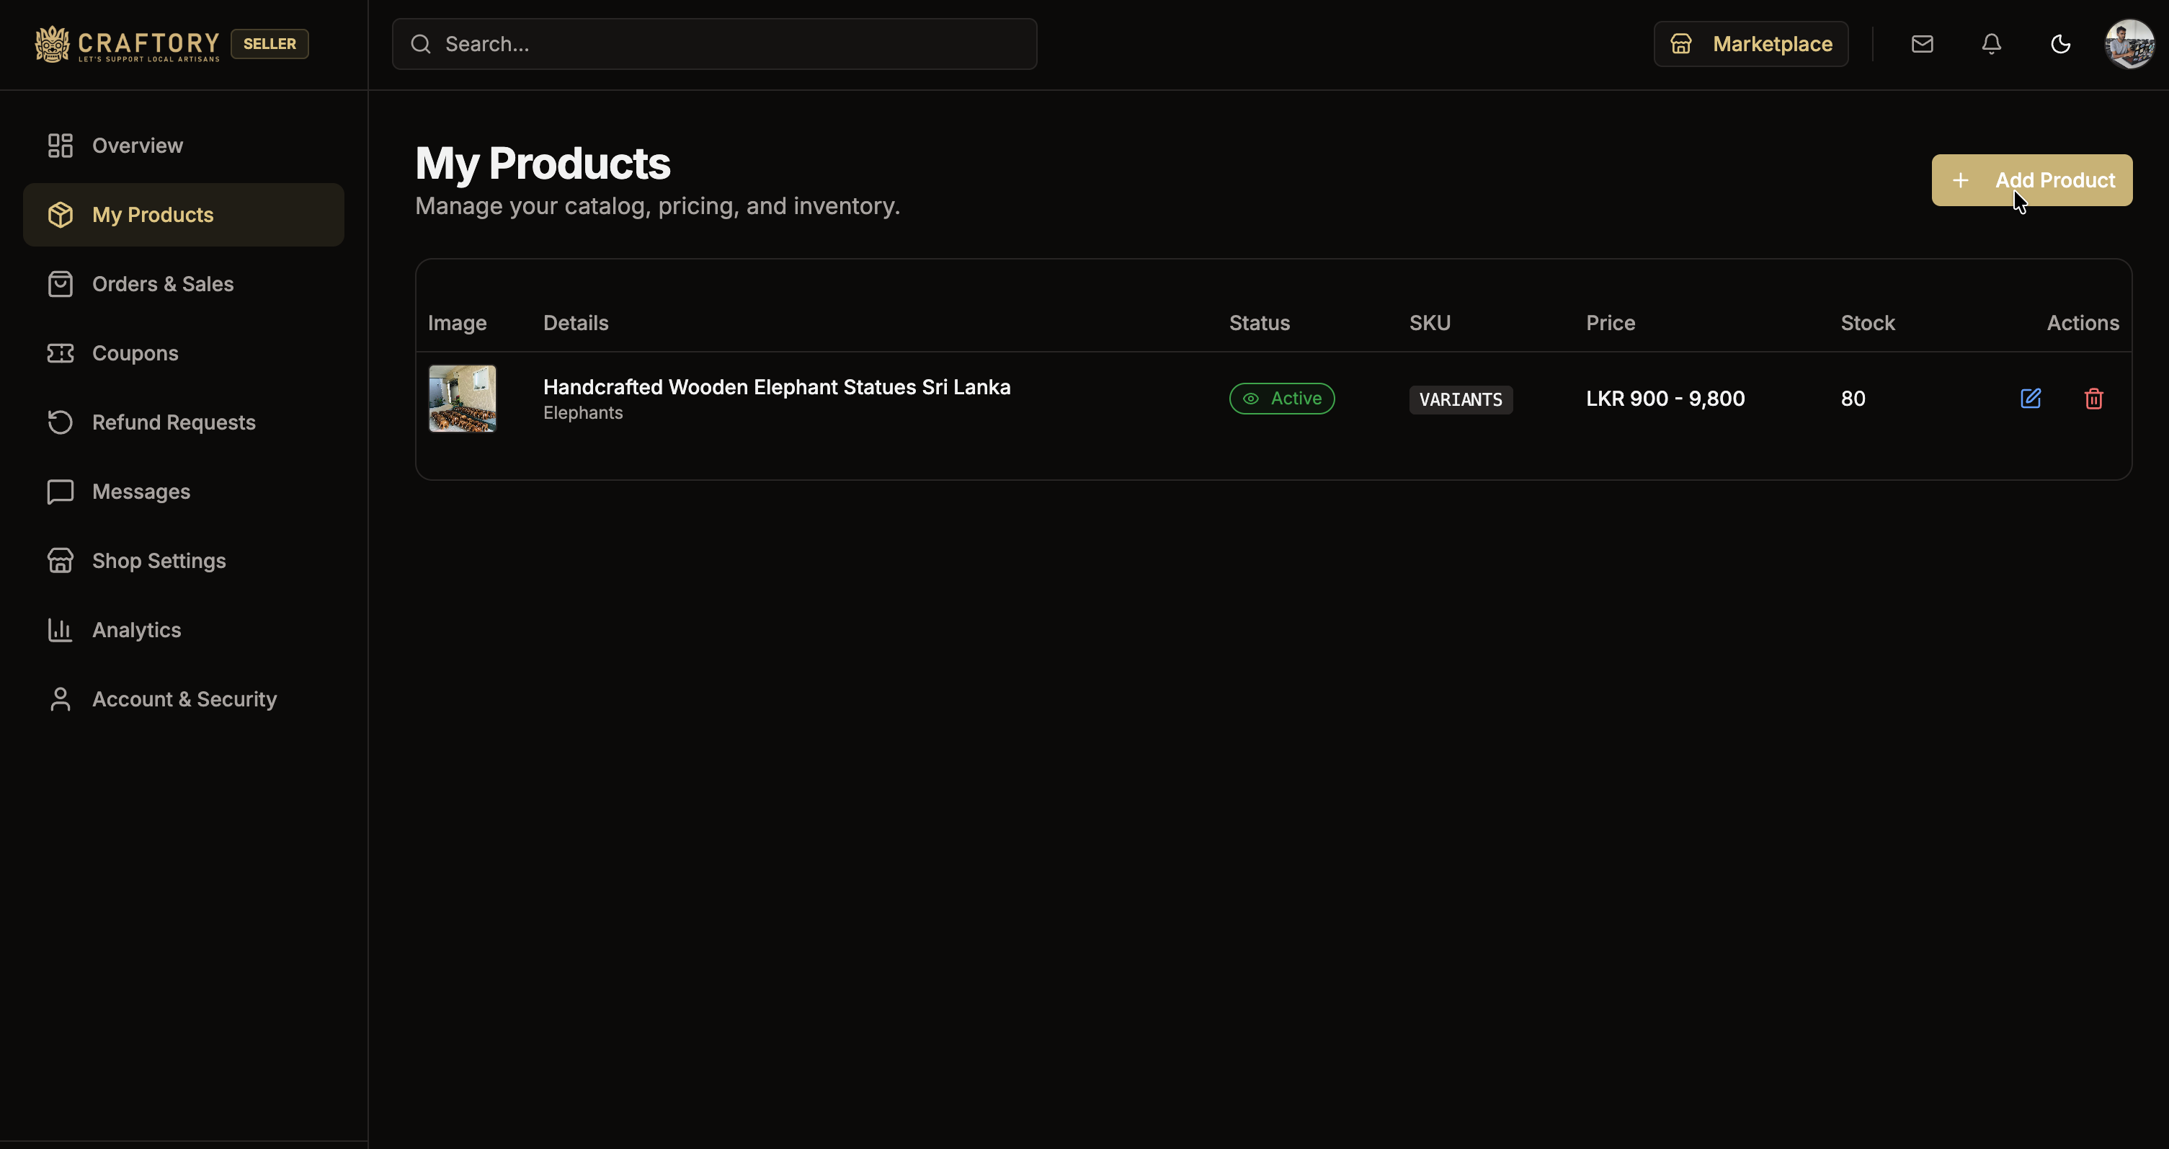Image resolution: width=2169 pixels, height=1149 pixels.
Task: Open Coupons via the ticket icon
Action: (x=59, y=353)
